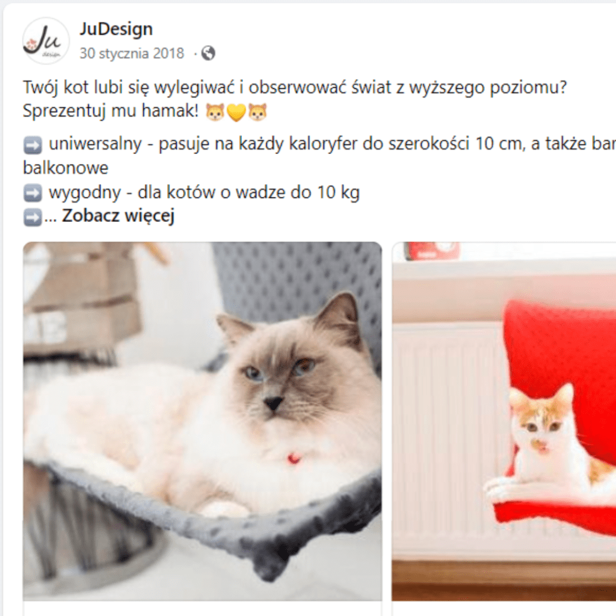Open the photo of cat on red hammock
Screen dimensions: 616x616
tap(504, 421)
